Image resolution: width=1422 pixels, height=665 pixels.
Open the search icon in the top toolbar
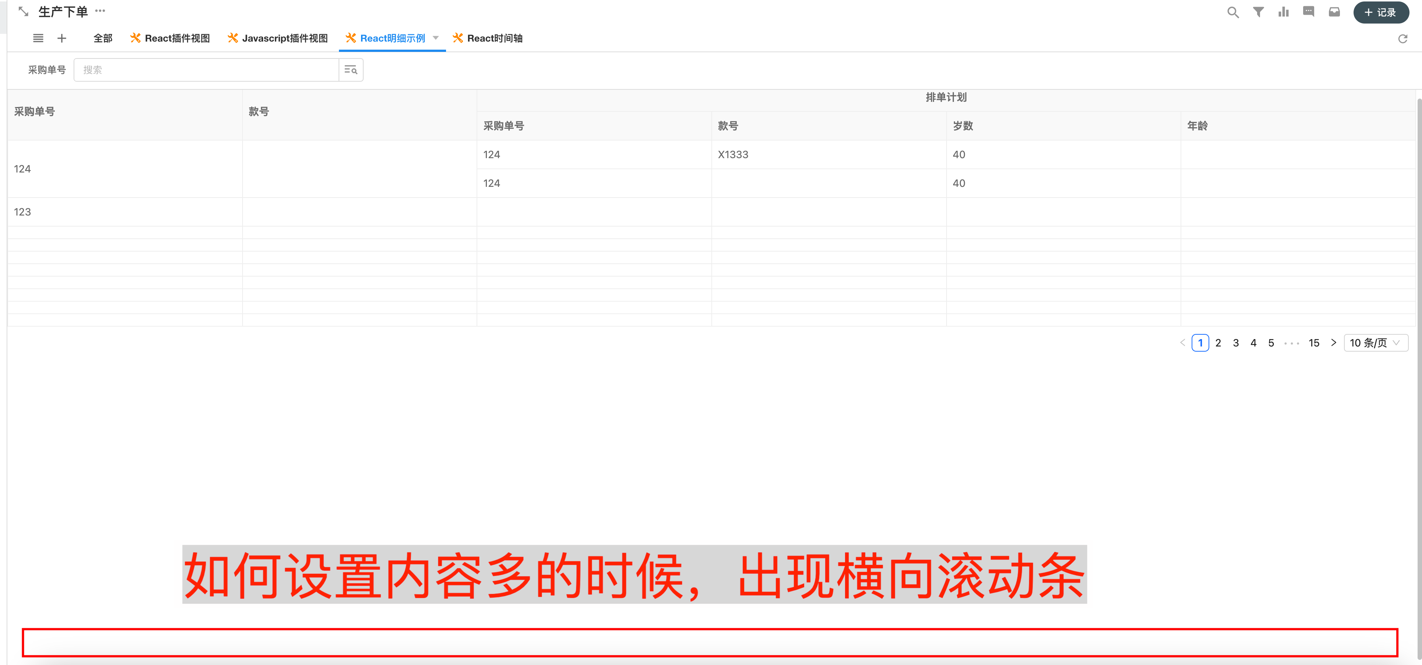tap(1233, 12)
